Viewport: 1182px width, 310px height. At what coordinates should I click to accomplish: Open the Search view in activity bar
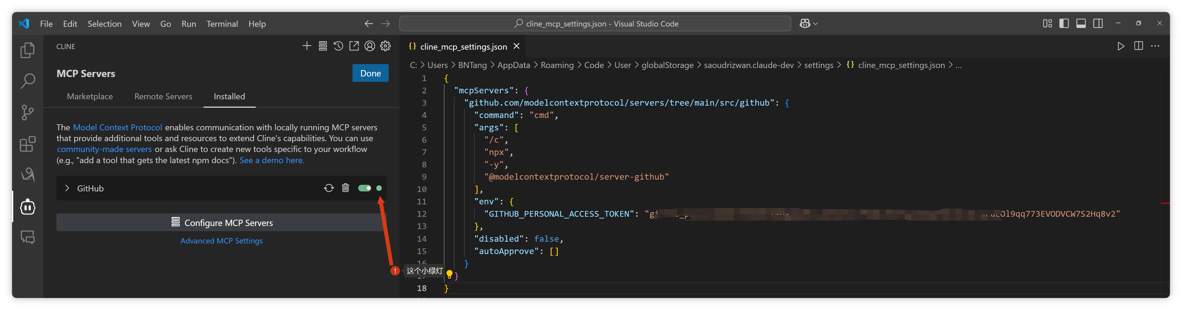point(27,81)
